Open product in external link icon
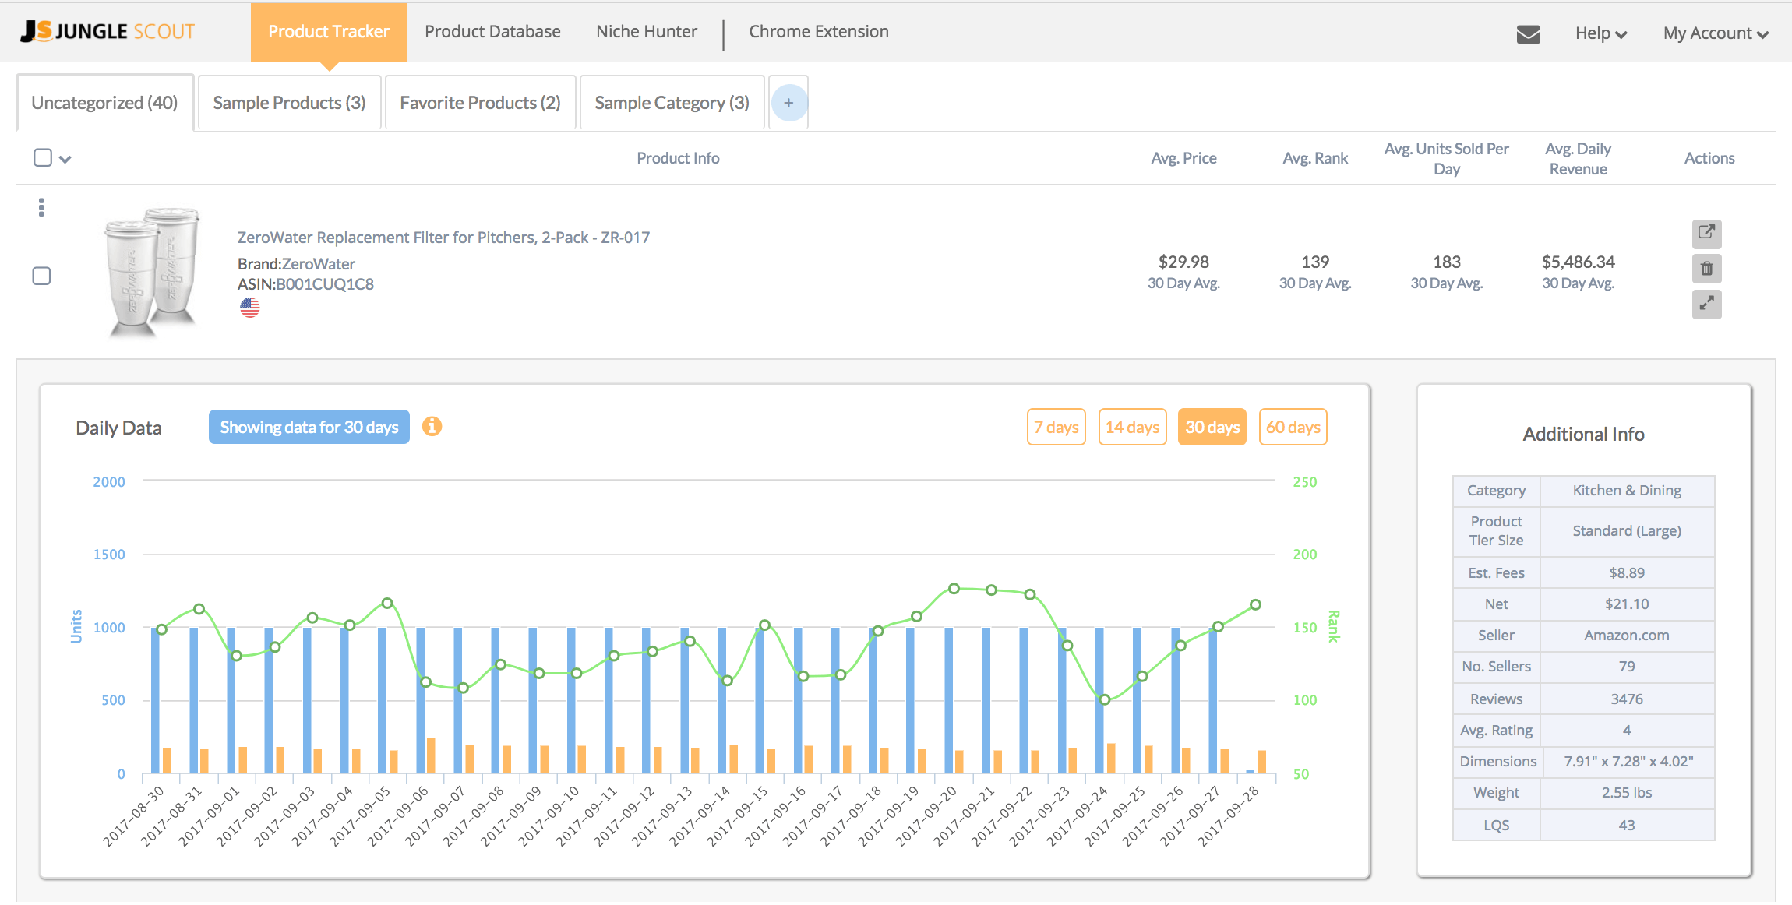The width and height of the screenshot is (1792, 905). click(x=1706, y=233)
